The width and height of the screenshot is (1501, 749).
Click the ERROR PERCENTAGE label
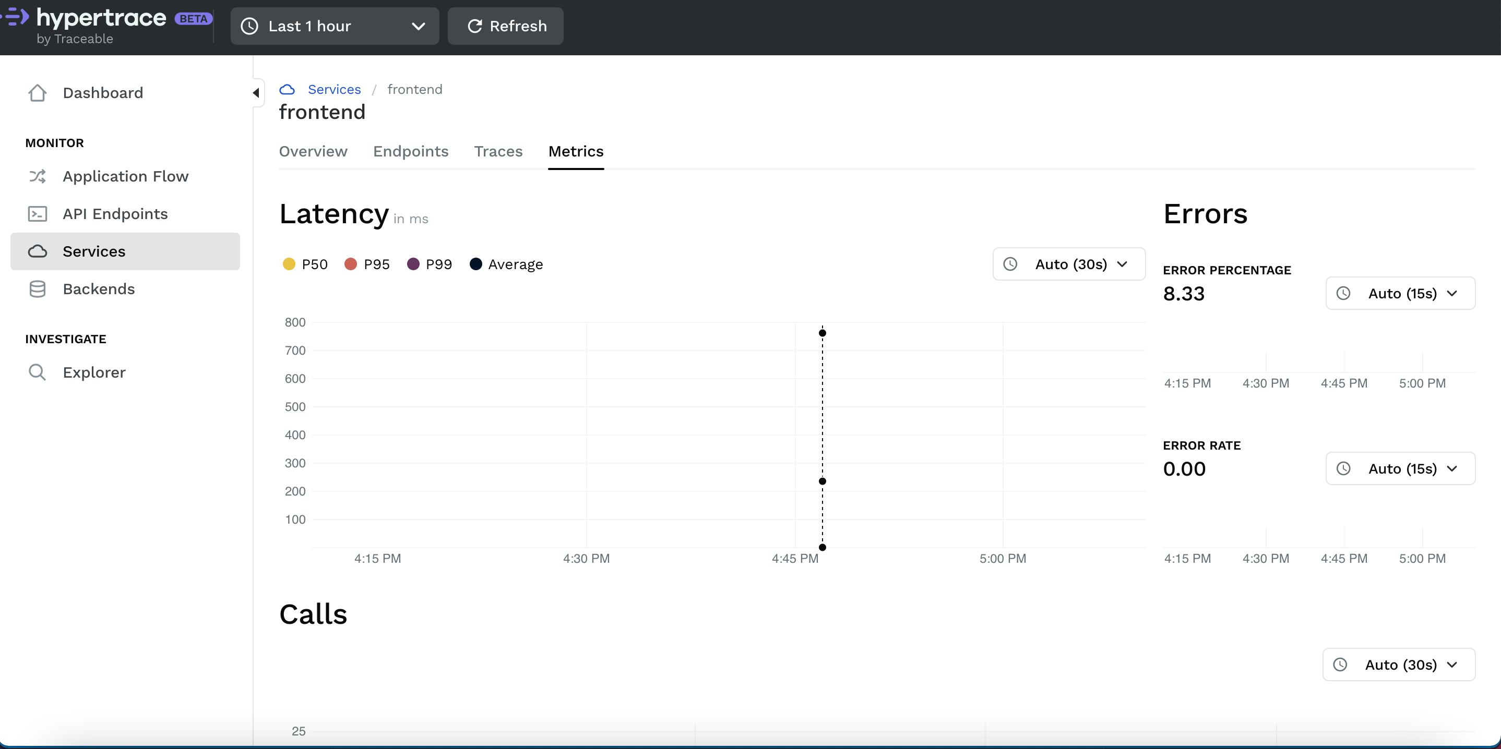coord(1226,270)
